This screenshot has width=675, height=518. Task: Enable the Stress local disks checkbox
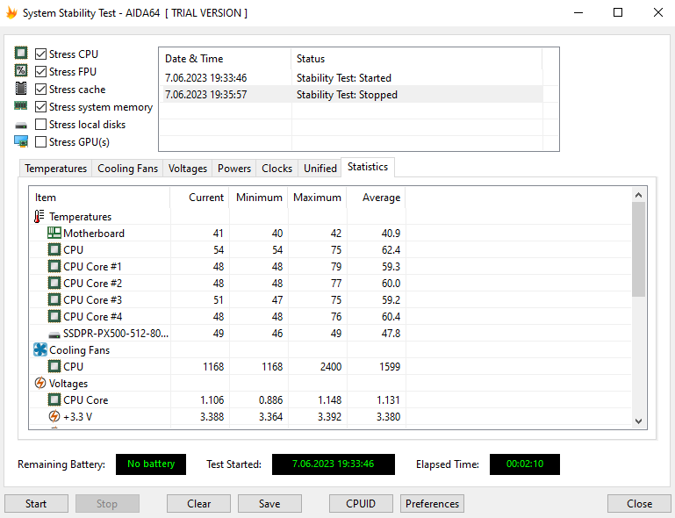[40, 124]
